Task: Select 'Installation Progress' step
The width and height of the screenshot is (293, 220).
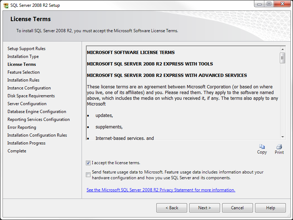Action: 26,143
